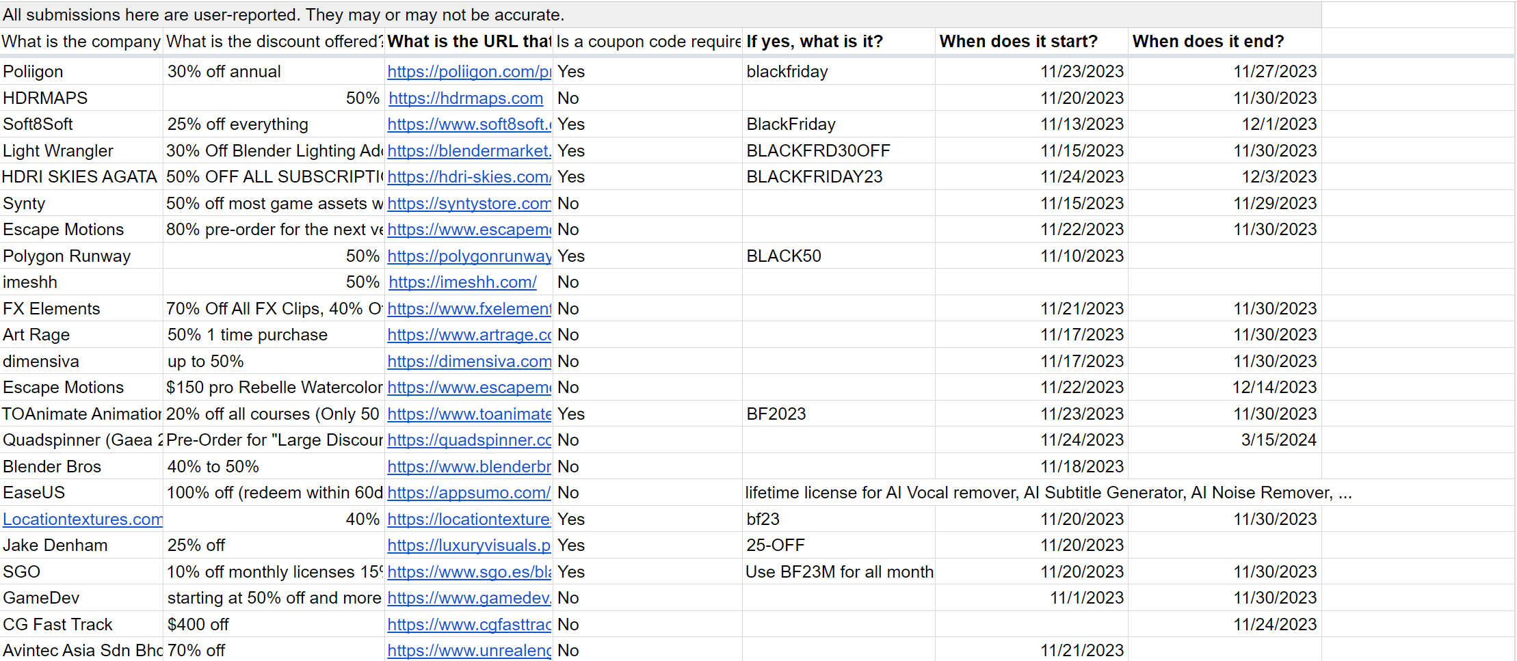Open the polygonrunway URL
The height and width of the screenshot is (661, 1517).
(x=469, y=256)
